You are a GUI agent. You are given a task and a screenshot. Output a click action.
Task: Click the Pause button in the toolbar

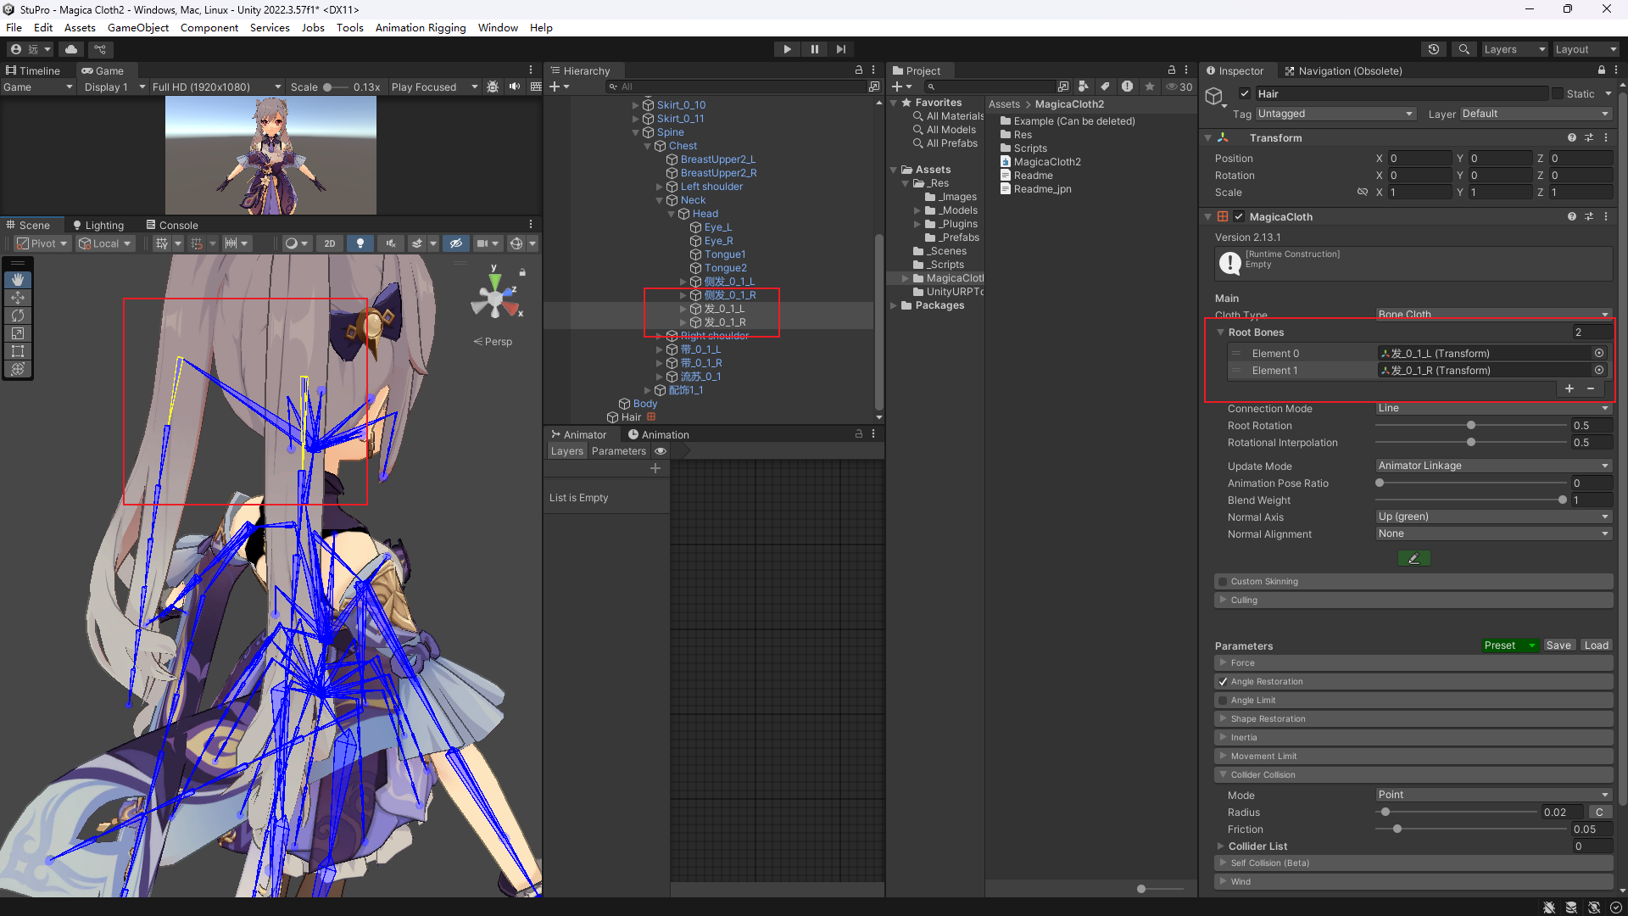tap(814, 49)
